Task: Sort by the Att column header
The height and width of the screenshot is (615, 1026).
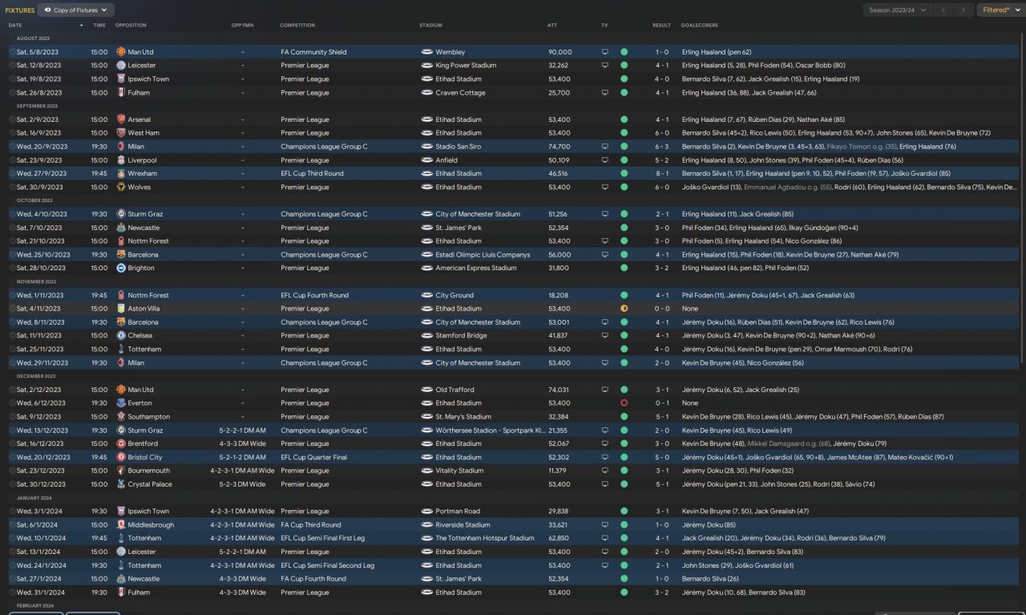Action: click(x=552, y=25)
